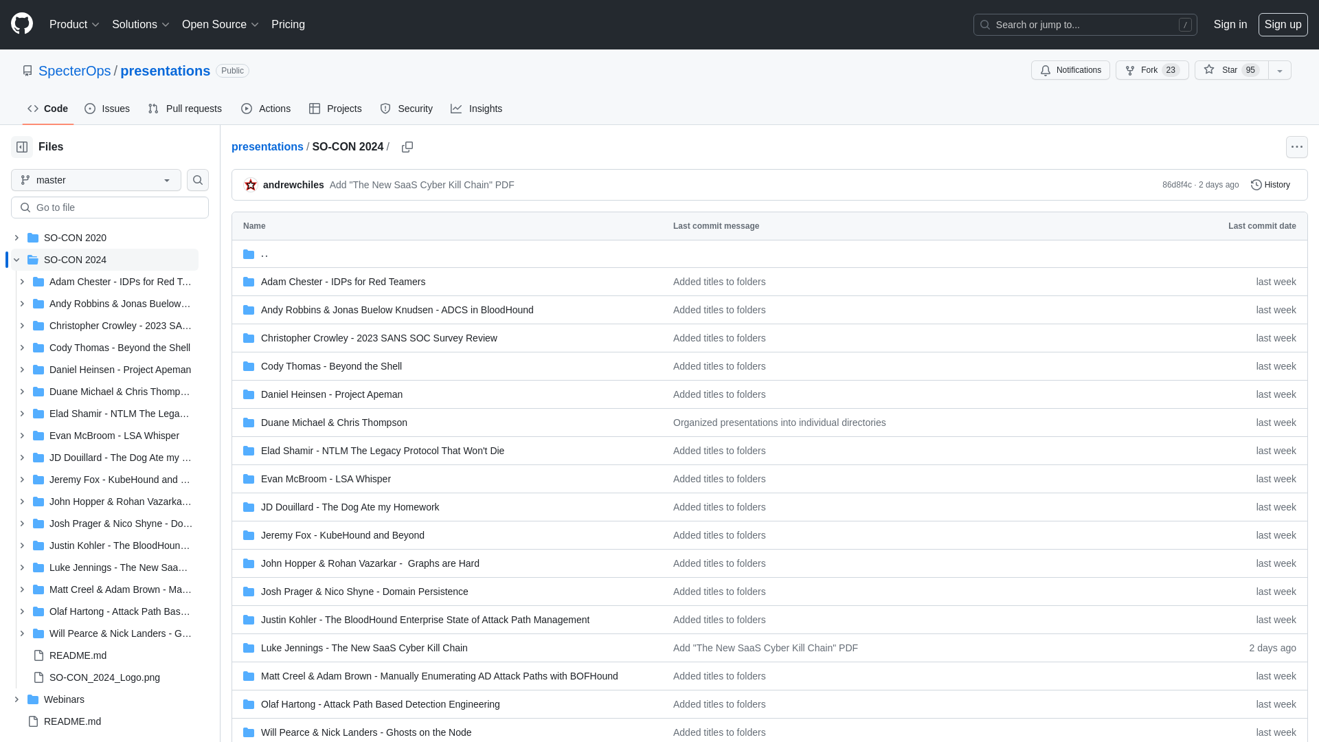
Task: Expand the Product menu
Action: coord(74,24)
